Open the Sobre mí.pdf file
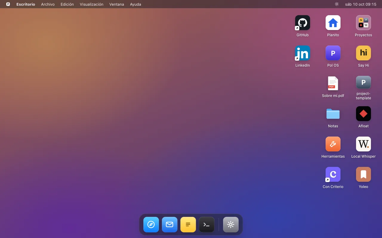The image size is (382, 238). coord(333,83)
